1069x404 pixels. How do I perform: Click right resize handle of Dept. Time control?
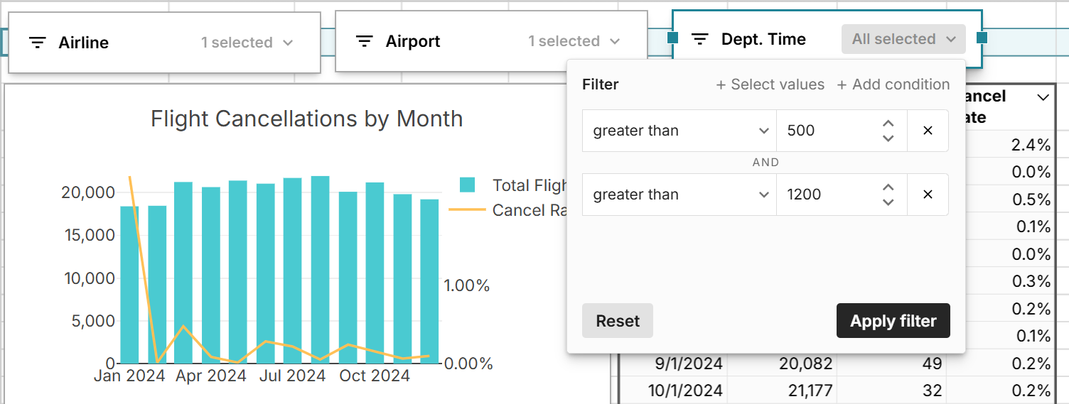[982, 38]
